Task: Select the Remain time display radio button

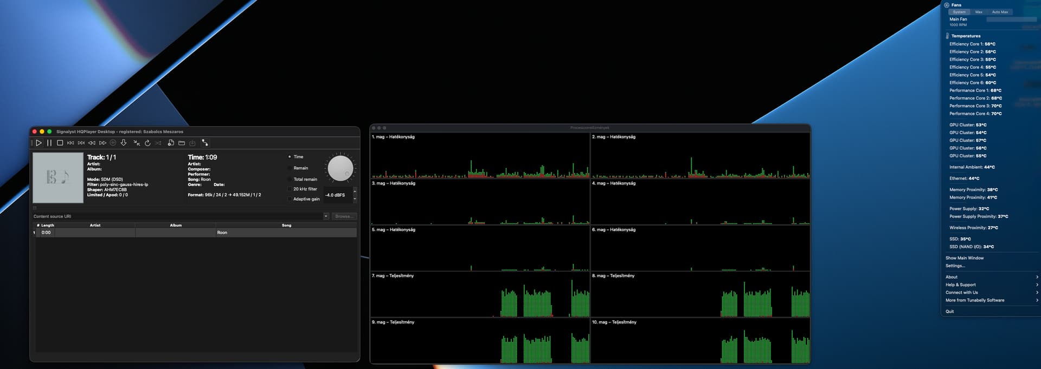Action: coord(290,168)
